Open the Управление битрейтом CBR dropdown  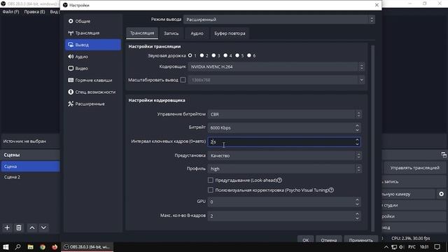[285, 114]
